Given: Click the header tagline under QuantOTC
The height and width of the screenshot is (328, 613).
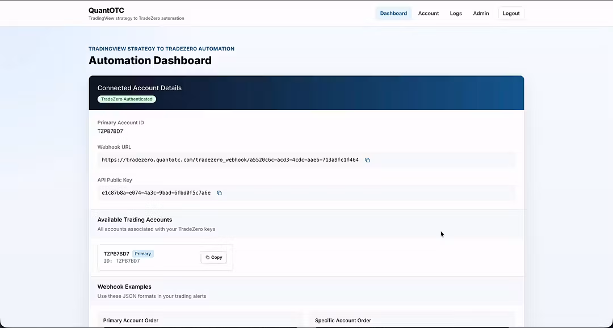Looking at the screenshot, I should pos(136,18).
